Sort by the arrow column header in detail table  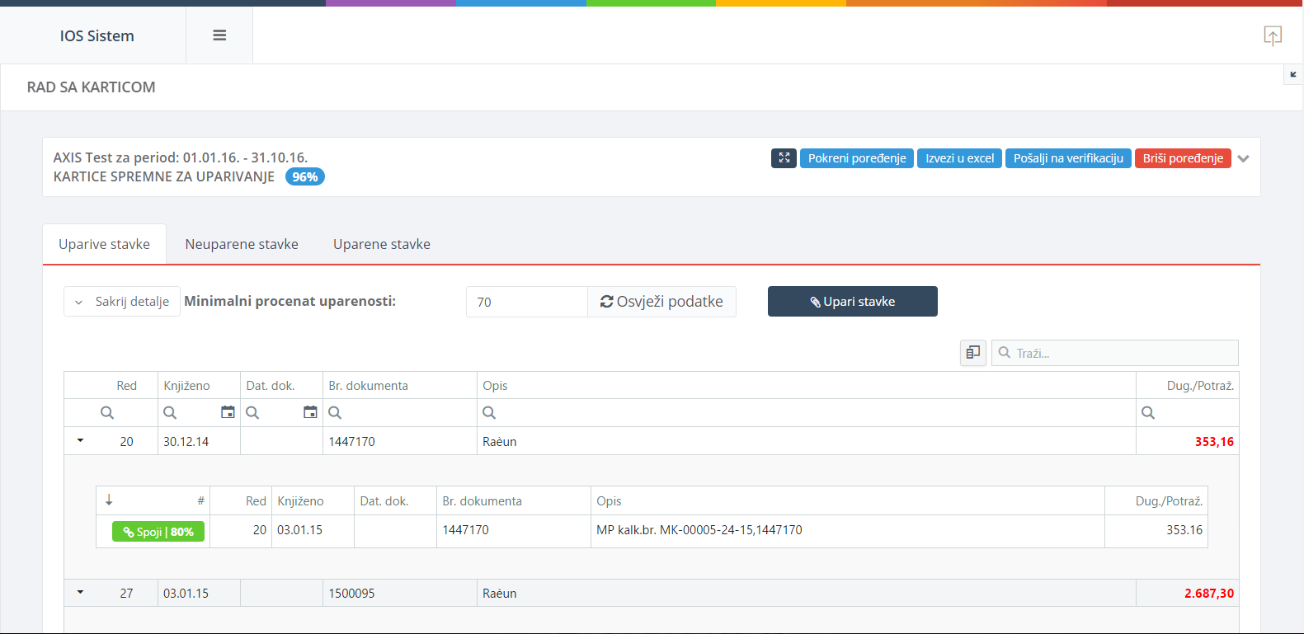point(109,500)
